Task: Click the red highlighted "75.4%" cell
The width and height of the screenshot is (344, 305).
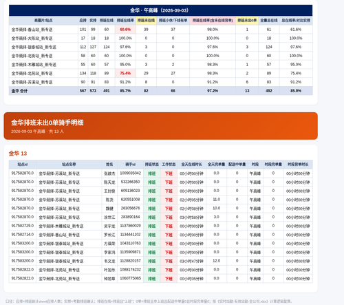Action: (x=125, y=73)
